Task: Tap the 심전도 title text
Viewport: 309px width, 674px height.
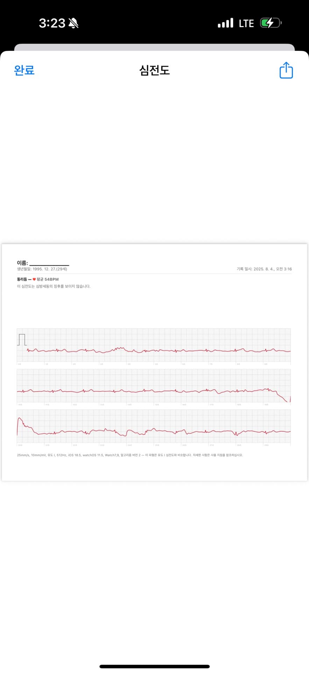Action: pyautogui.click(x=154, y=70)
